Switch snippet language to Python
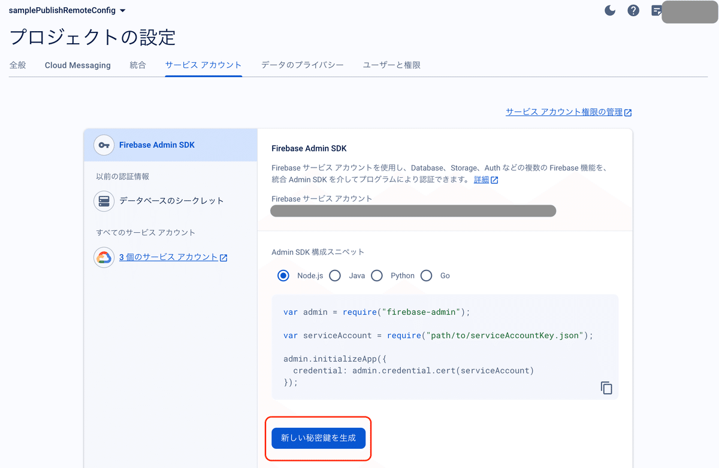The image size is (719, 468). pyautogui.click(x=376, y=275)
